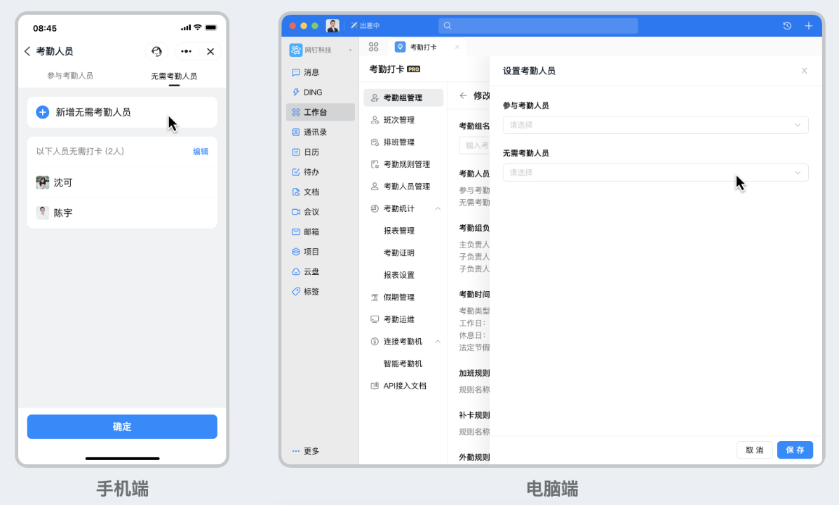Open 项目 in the desktop sidebar
The height and width of the screenshot is (505, 839).
(x=321, y=251)
